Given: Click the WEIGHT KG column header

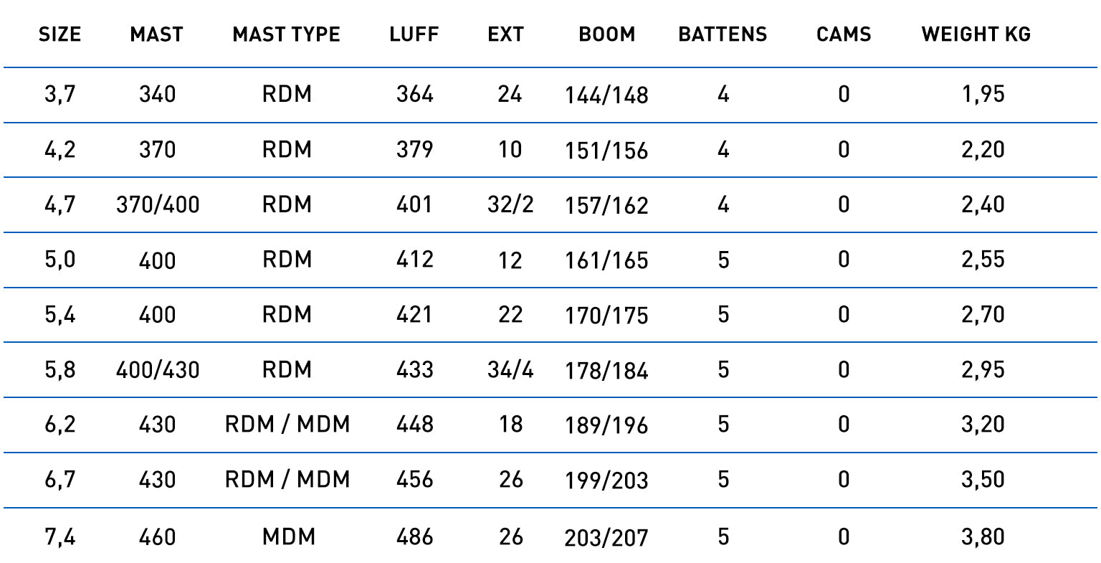Looking at the screenshot, I should 976,34.
